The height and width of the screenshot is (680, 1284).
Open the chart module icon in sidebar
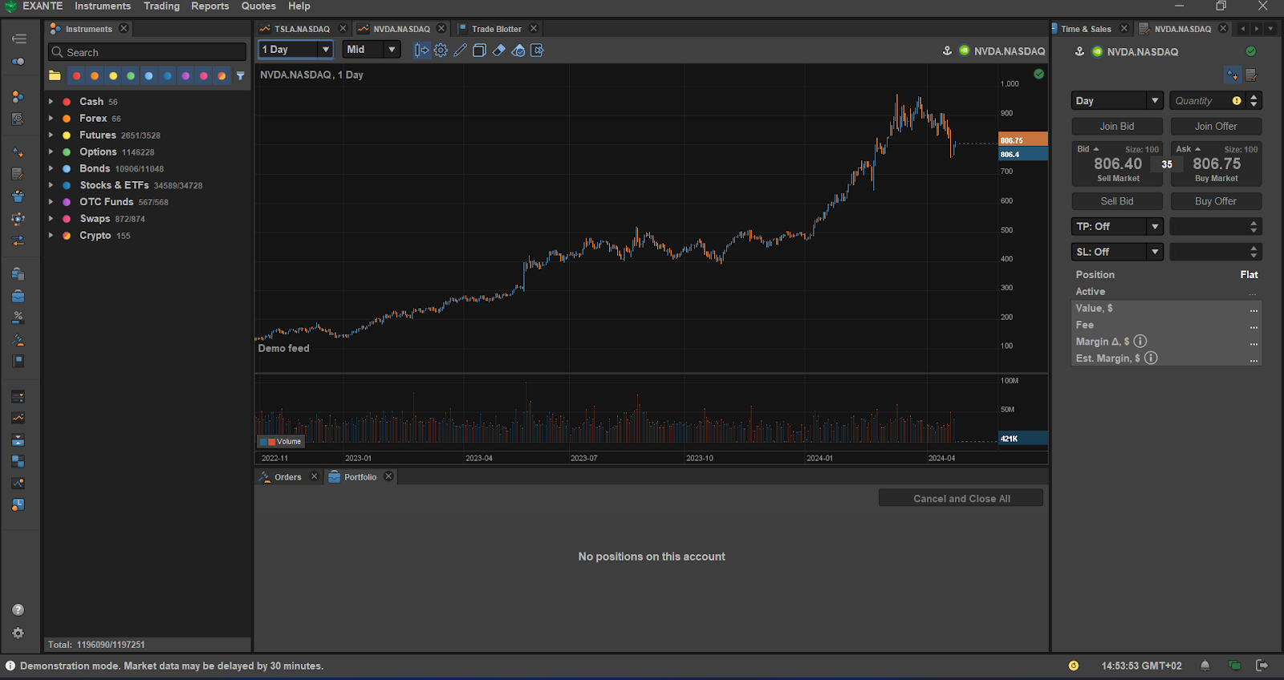click(18, 418)
